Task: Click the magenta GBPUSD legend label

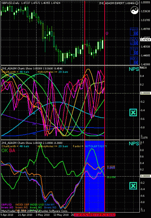Action: [x=7, y=205]
